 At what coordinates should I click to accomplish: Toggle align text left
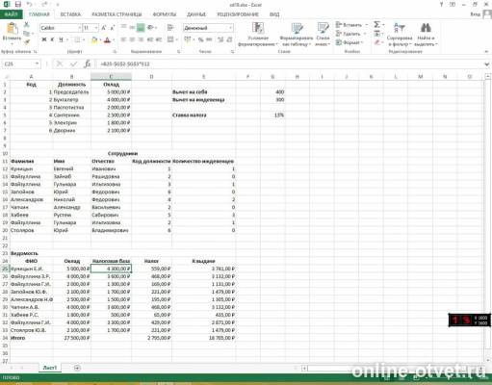[x=123, y=39]
